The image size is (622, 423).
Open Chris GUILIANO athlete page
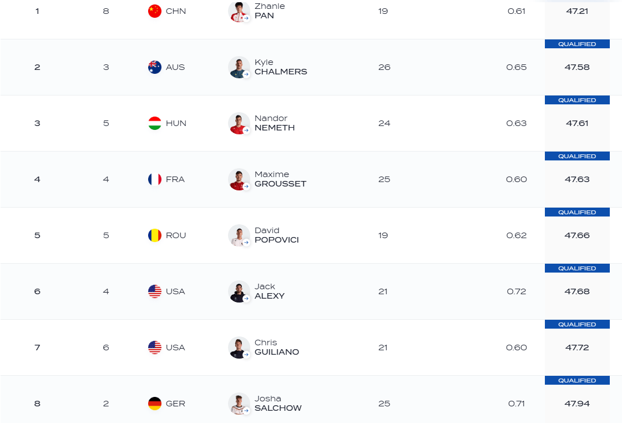pyautogui.click(x=276, y=348)
